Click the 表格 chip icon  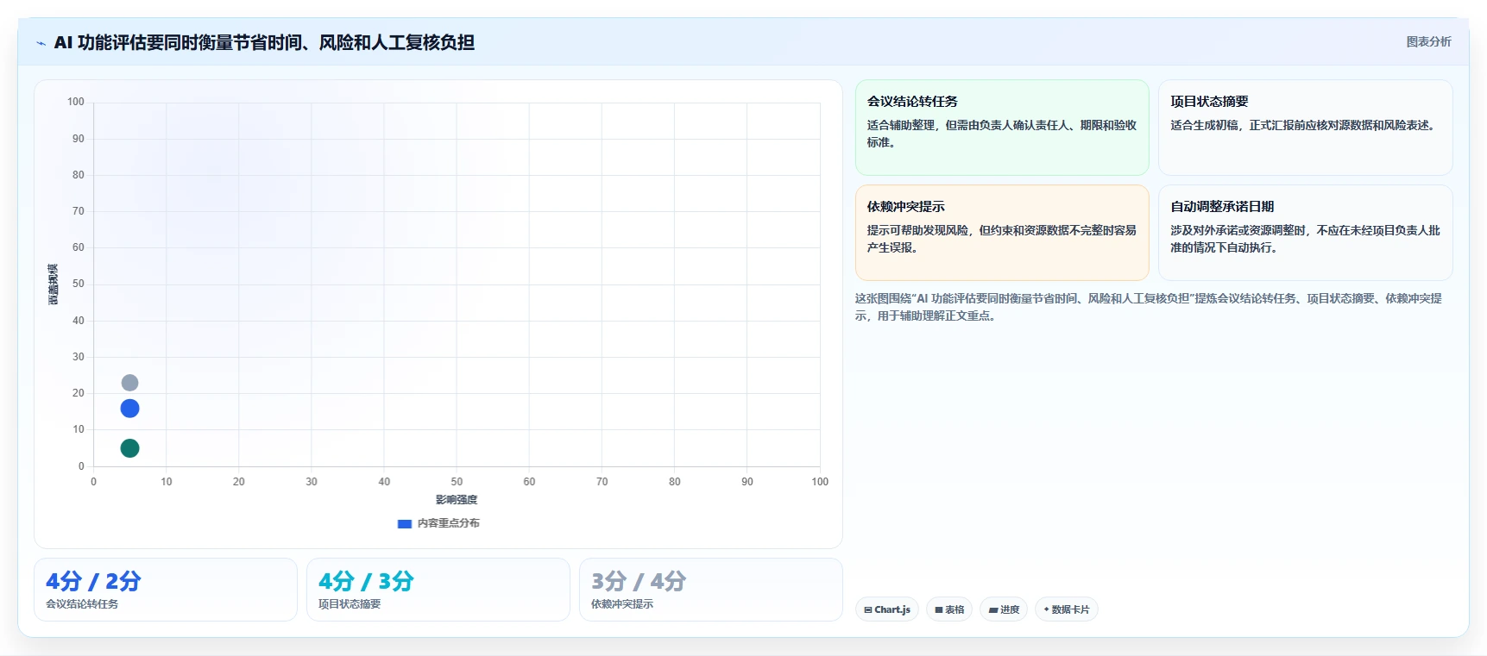click(939, 609)
